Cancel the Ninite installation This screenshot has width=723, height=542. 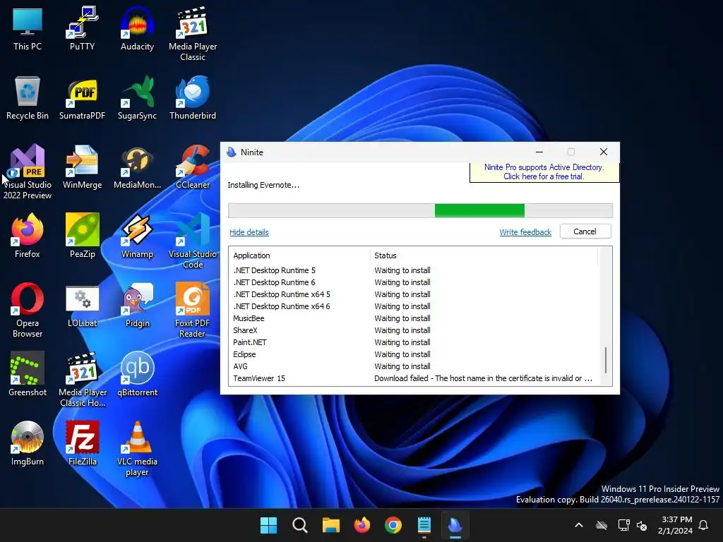click(585, 231)
